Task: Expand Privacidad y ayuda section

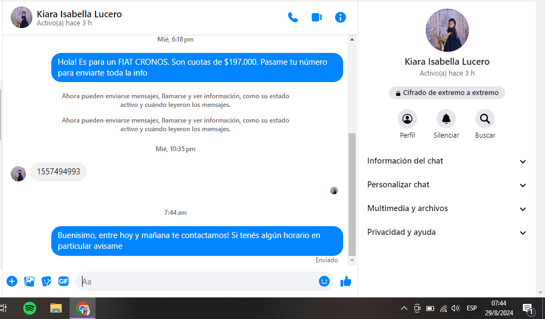Action: pyautogui.click(x=446, y=233)
